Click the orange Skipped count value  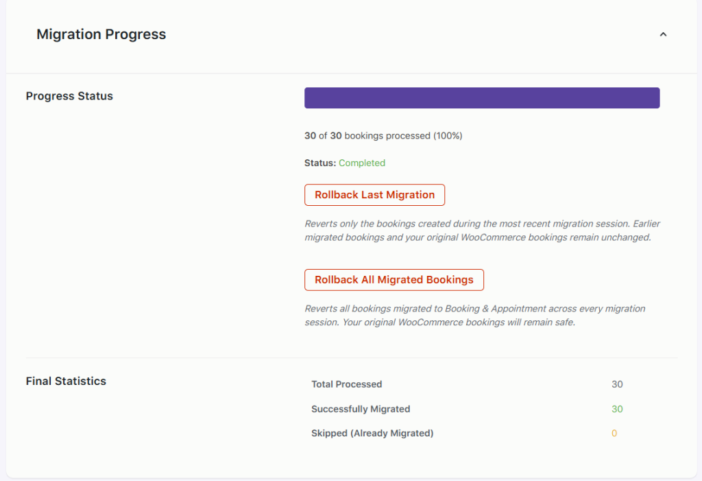click(614, 433)
